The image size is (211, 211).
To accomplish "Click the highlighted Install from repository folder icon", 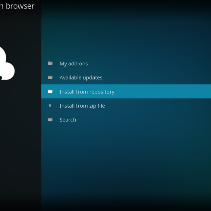I will coord(50,91).
